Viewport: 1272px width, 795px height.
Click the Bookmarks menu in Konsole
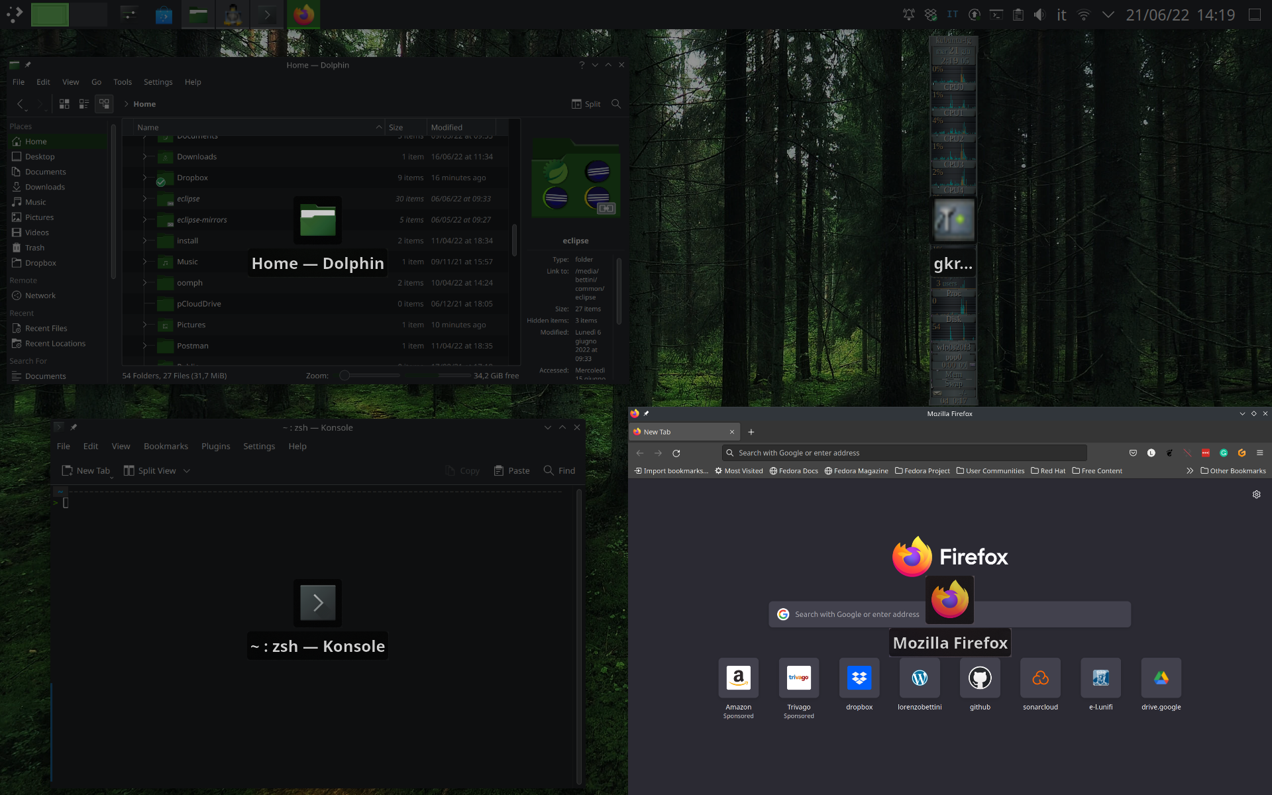(x=166, y=446)
